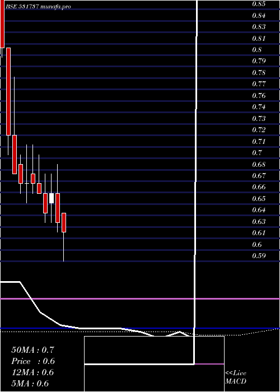Click the 0.72 price axis label
The width and height of the screenshot is (280, 392).
tap(259, 130)
